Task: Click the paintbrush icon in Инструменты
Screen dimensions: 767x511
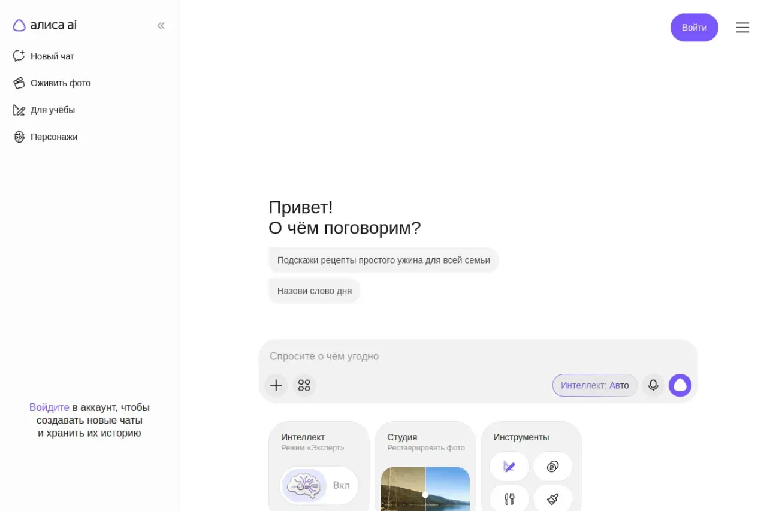Action: (x=552, y=498)
